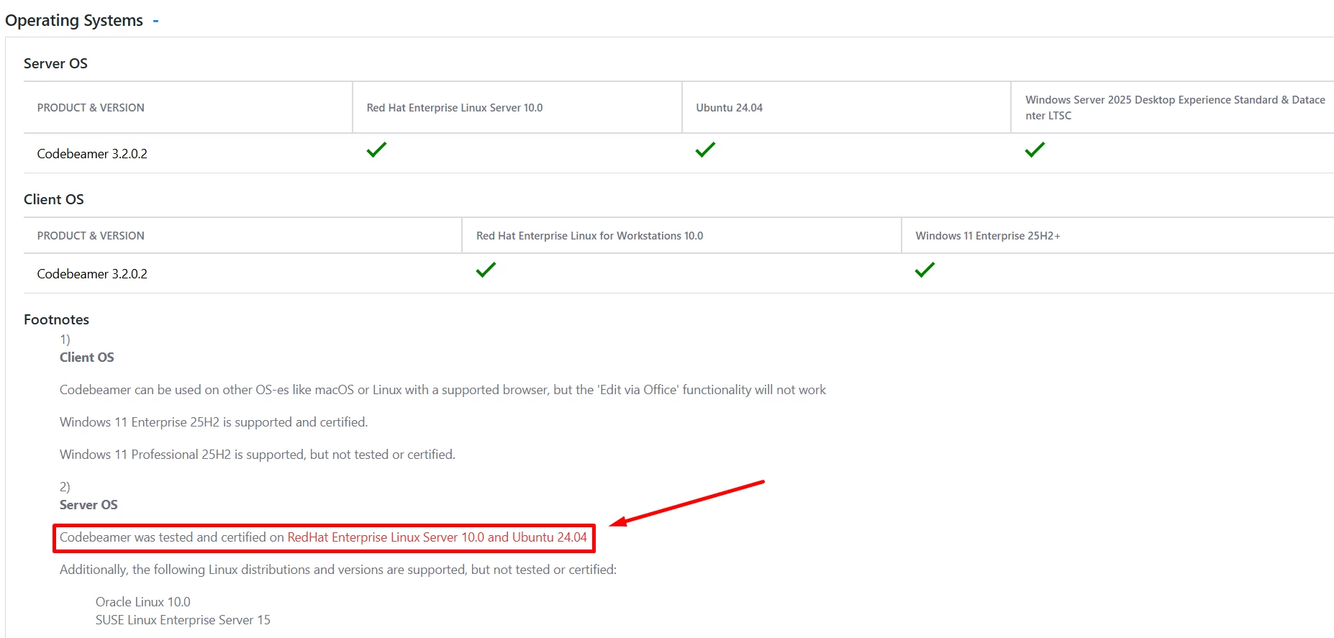Click the Ubuntu 24.04 green checkmark
The image size is (1334, 638).
pyautogui.click(x=705, y=150)
